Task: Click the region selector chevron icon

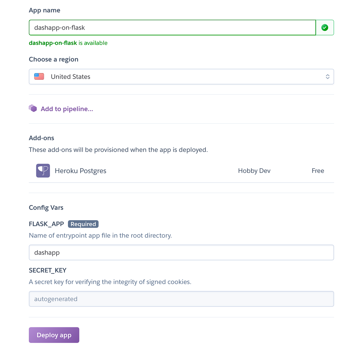Action: (328, 76)
